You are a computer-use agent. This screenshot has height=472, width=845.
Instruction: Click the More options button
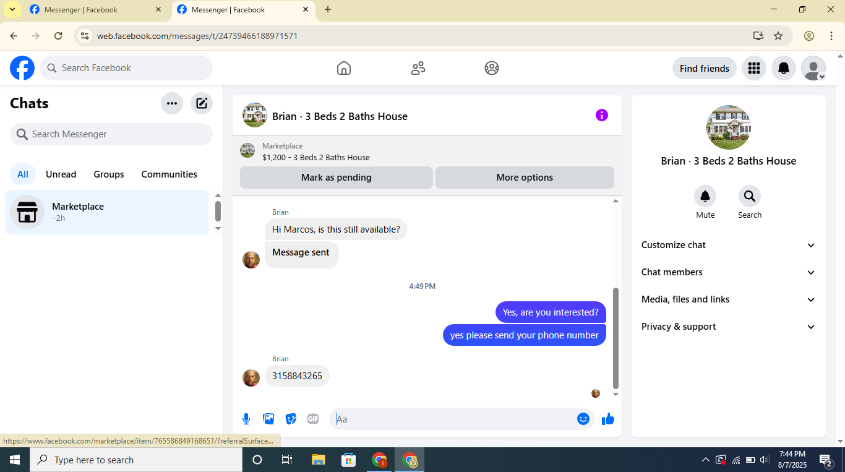525,178
